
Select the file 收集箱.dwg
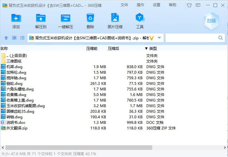[16, 95]
